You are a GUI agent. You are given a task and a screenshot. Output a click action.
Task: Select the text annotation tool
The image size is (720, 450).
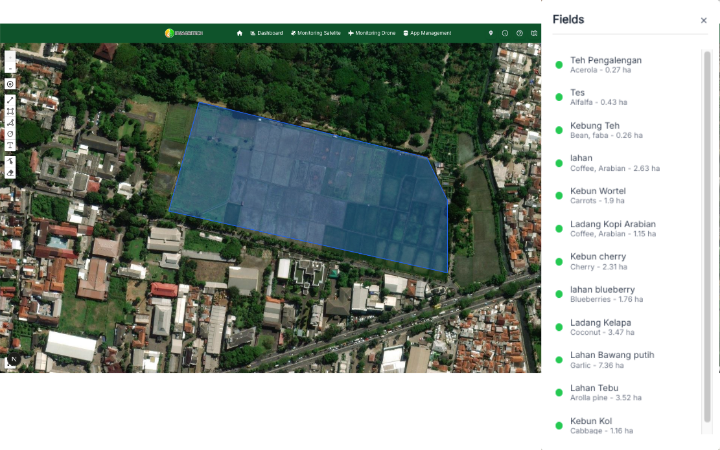pos(10,145)
